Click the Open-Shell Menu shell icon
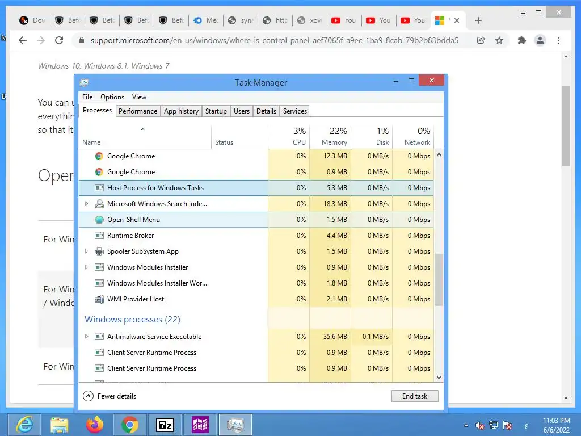This screenshot has width=581, height=436. (x=99, y=220)
